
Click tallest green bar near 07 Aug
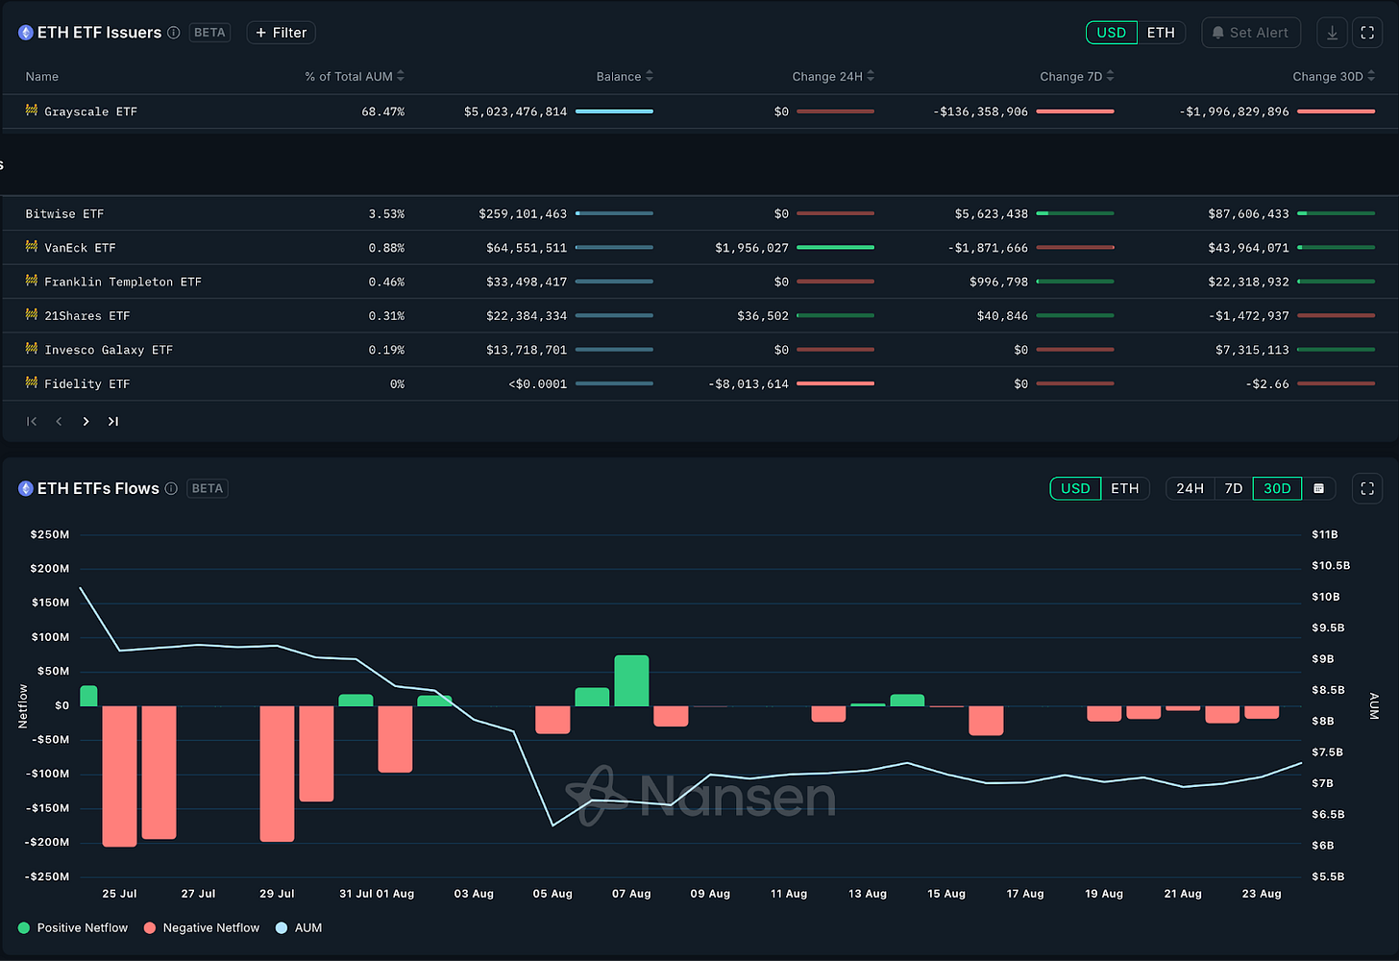pyautogui.click(x=631, y=680)
